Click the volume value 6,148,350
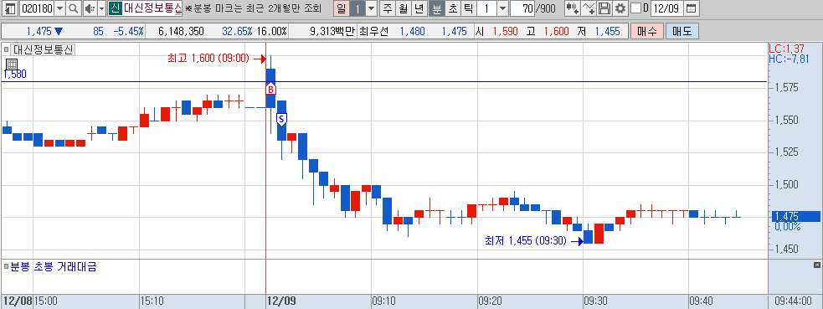Image resolution: width=823 pixels, height=309 pixels. [181, 31]
